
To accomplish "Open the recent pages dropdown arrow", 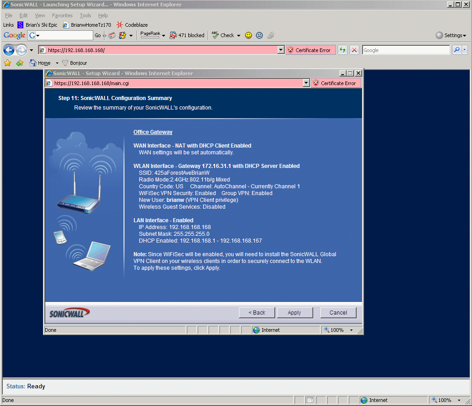I will [31, 50].
